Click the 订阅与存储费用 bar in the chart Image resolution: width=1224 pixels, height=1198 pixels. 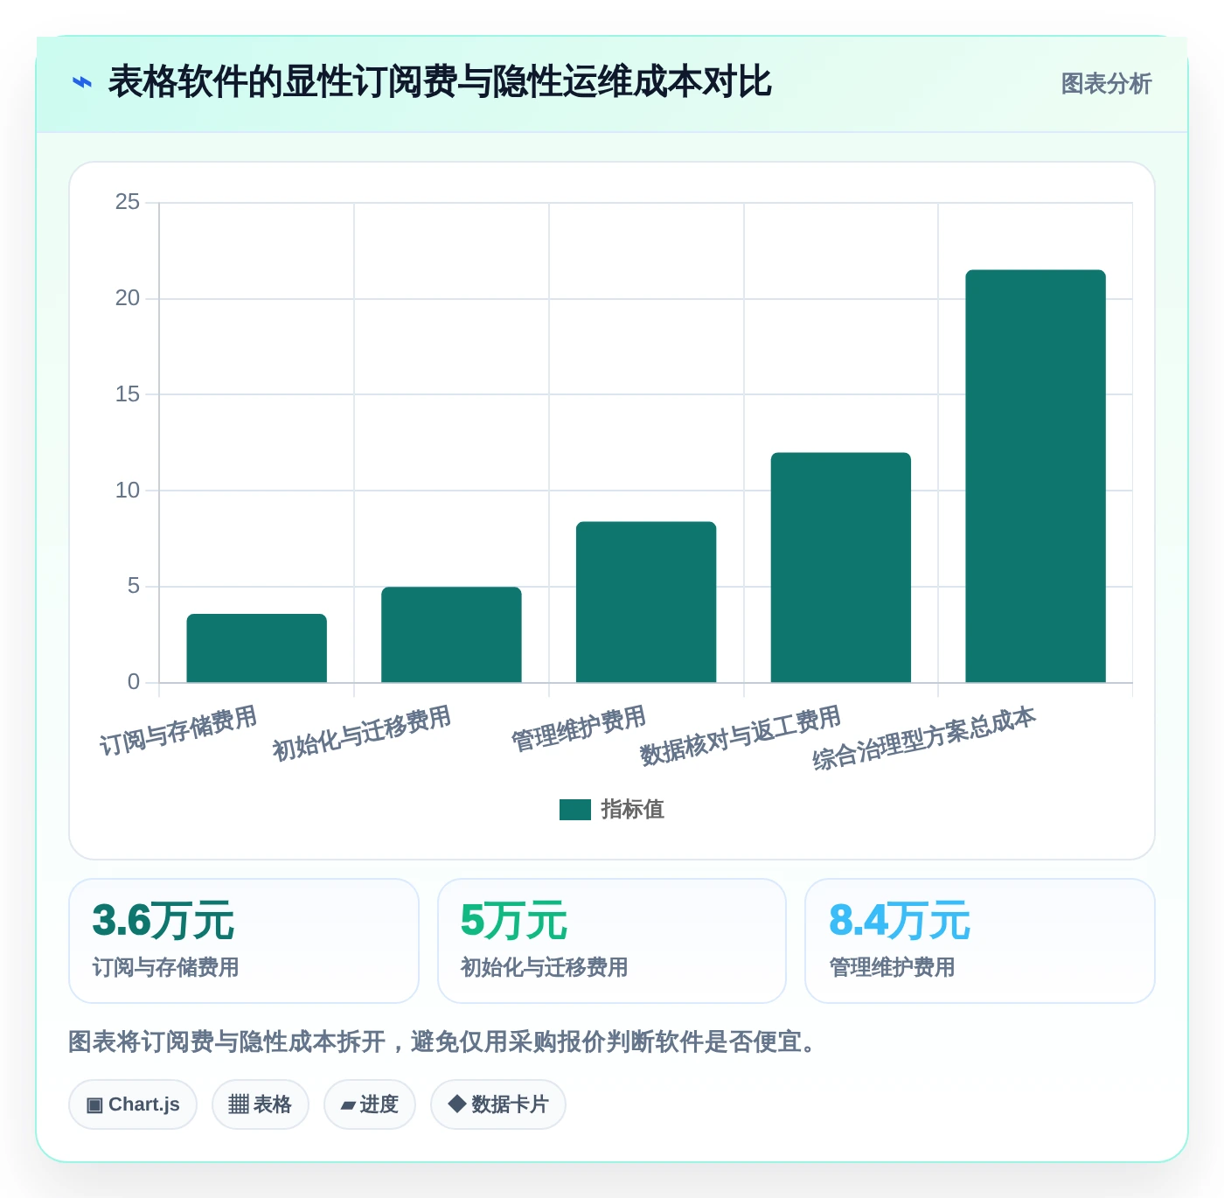tap(257, 648)
